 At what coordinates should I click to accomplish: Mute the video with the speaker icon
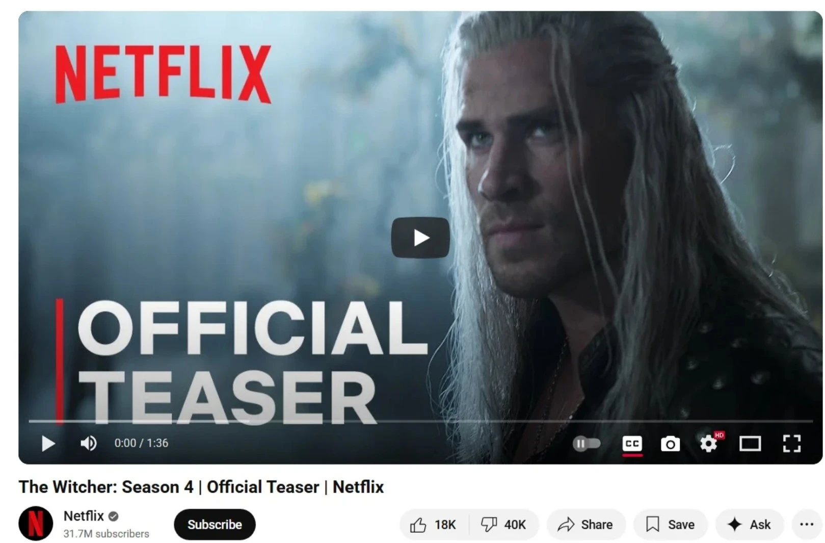pyautogui.click(x=89, y=443)
